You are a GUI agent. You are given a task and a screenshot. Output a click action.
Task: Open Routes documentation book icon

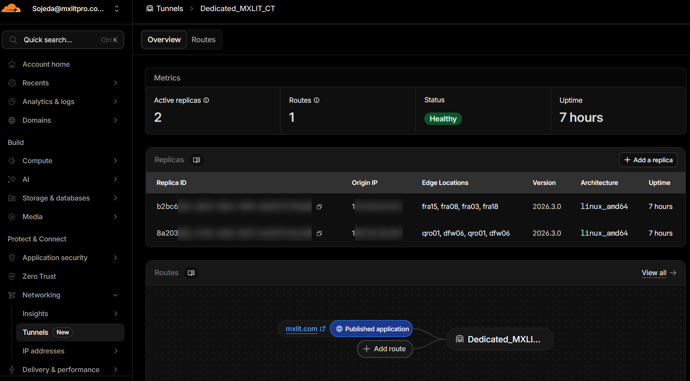[x=191, y=273]
